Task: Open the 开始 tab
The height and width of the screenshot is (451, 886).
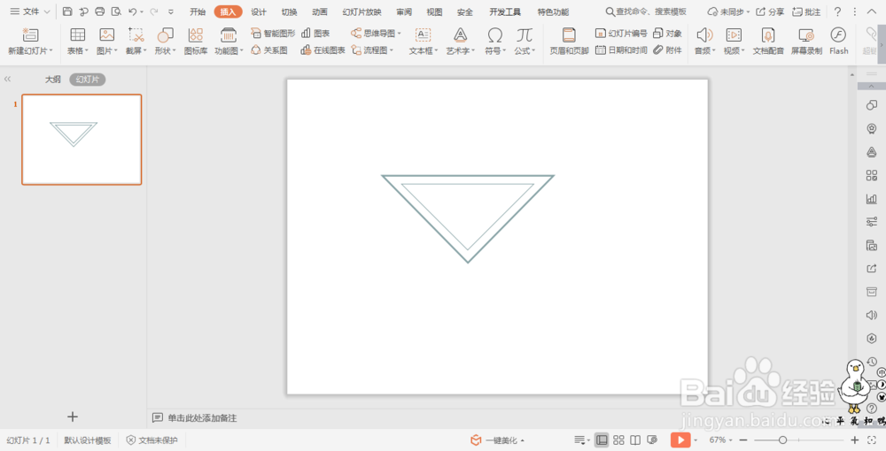Action: [198, 11]
